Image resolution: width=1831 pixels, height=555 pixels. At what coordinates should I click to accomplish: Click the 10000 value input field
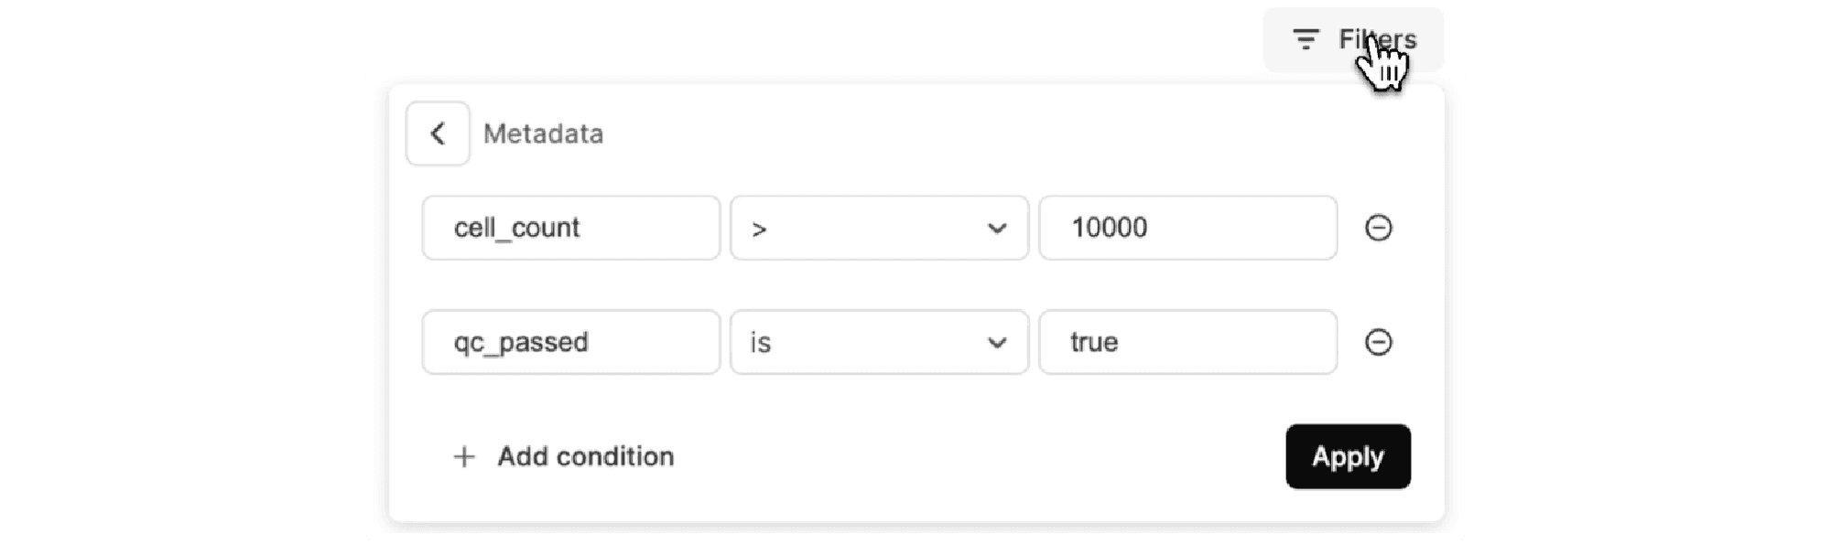[x=1187, y=228]
